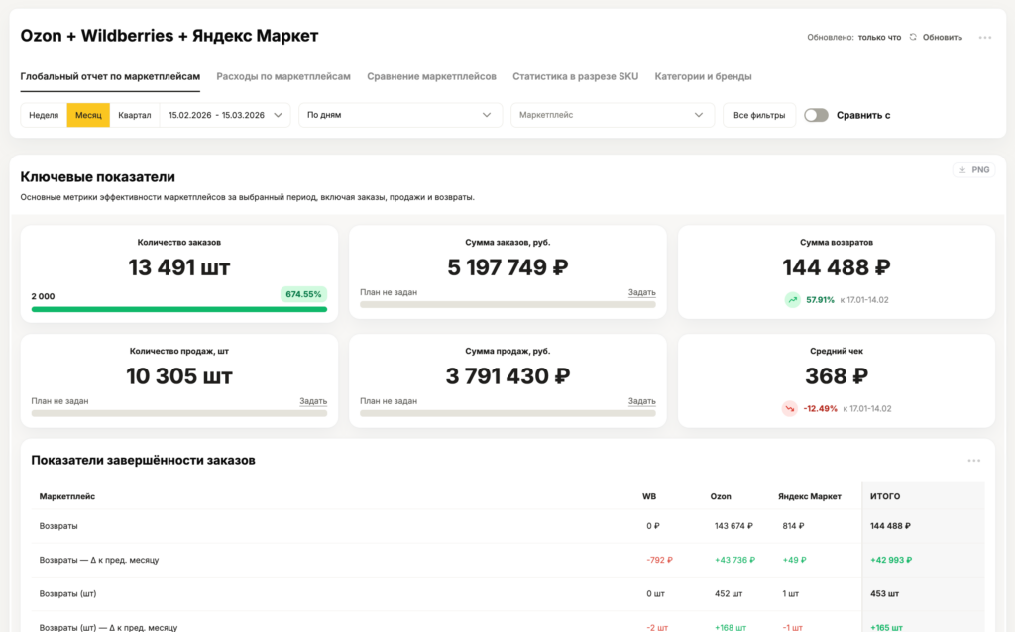This screenshot has width=1015, height=632.
Task: Select the Квартал period option
Action: click(135, 115)
